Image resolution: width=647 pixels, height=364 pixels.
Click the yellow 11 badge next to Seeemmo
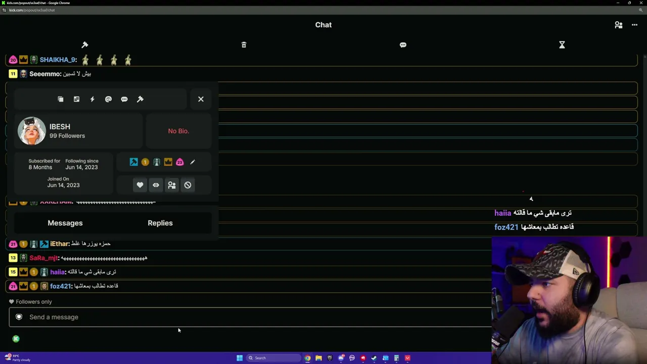[13, 74]
